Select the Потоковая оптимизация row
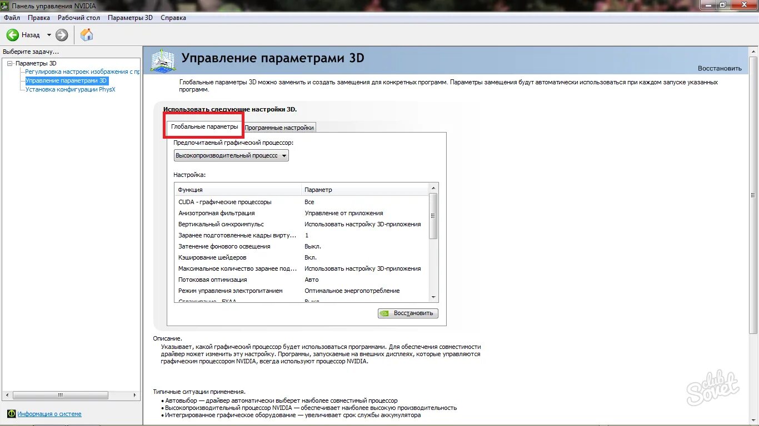 pyautogui.click(x=302, y=280)
